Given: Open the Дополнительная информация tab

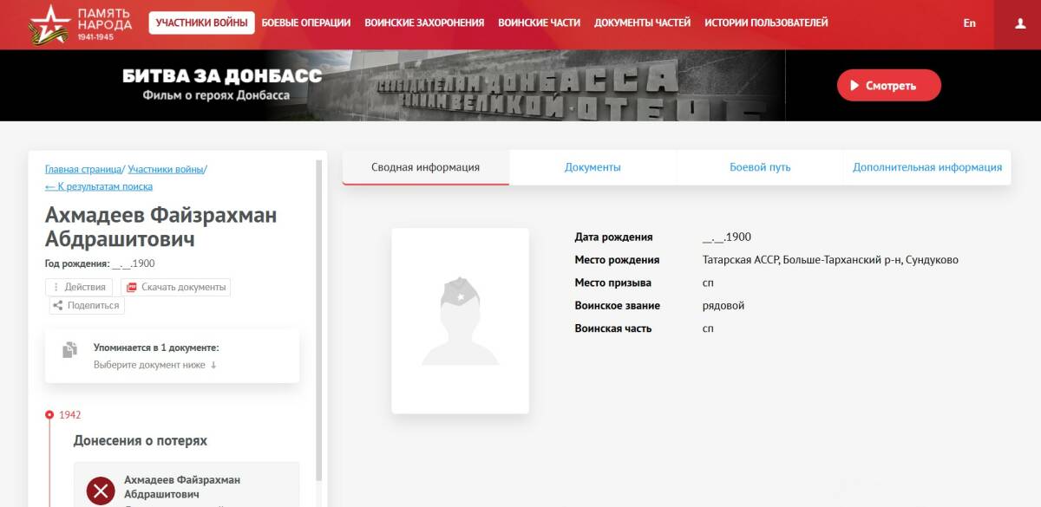Looking at the screenshot, I should point(926,167).
